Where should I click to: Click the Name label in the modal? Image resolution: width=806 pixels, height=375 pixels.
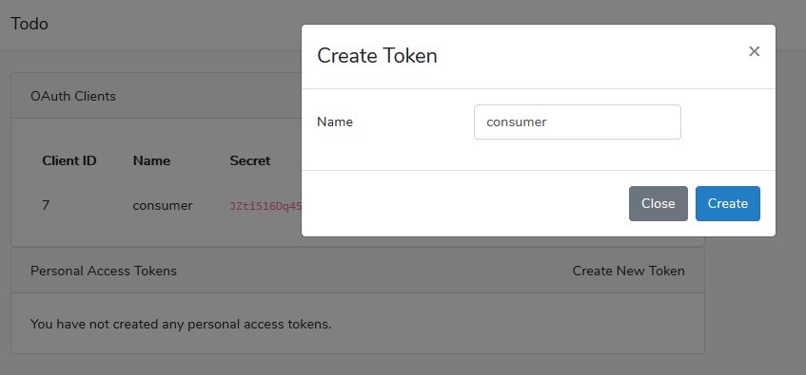point(335,122)
